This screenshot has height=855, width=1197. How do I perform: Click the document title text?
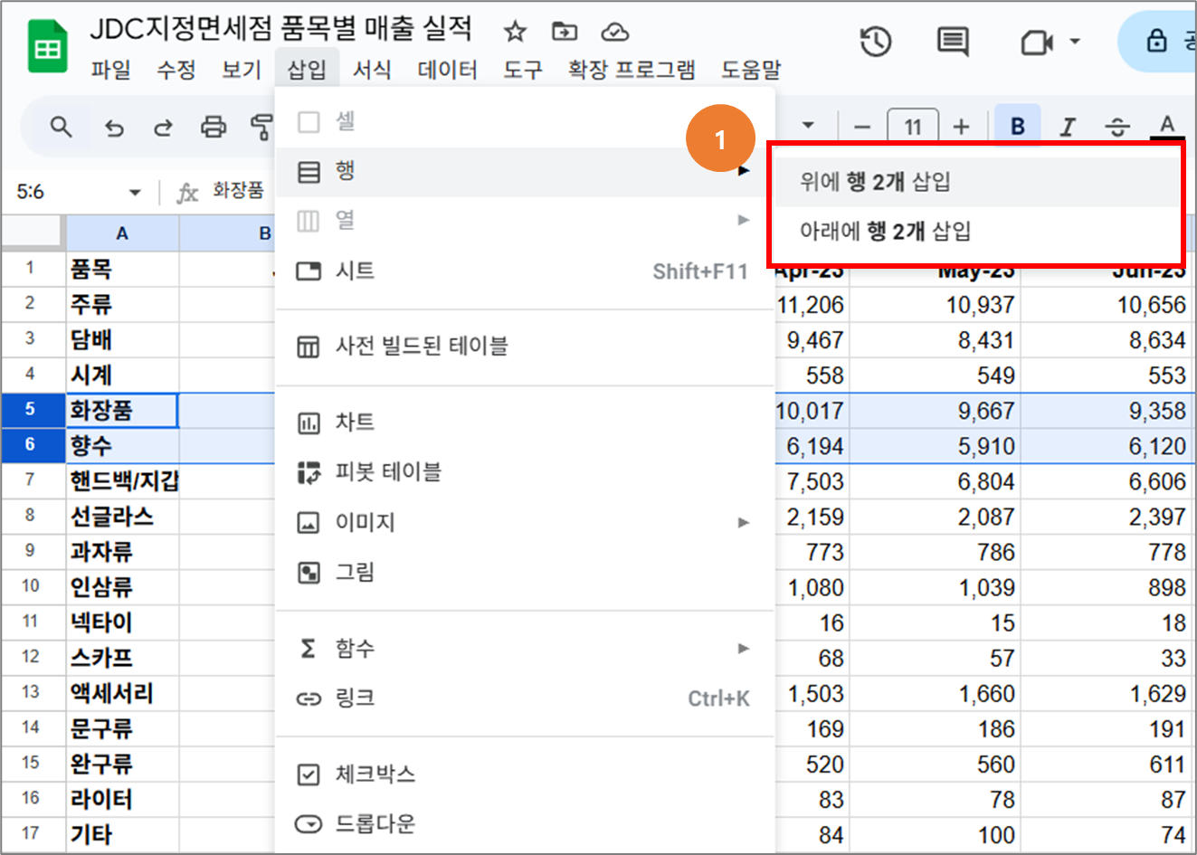click(x=281, y=29)
